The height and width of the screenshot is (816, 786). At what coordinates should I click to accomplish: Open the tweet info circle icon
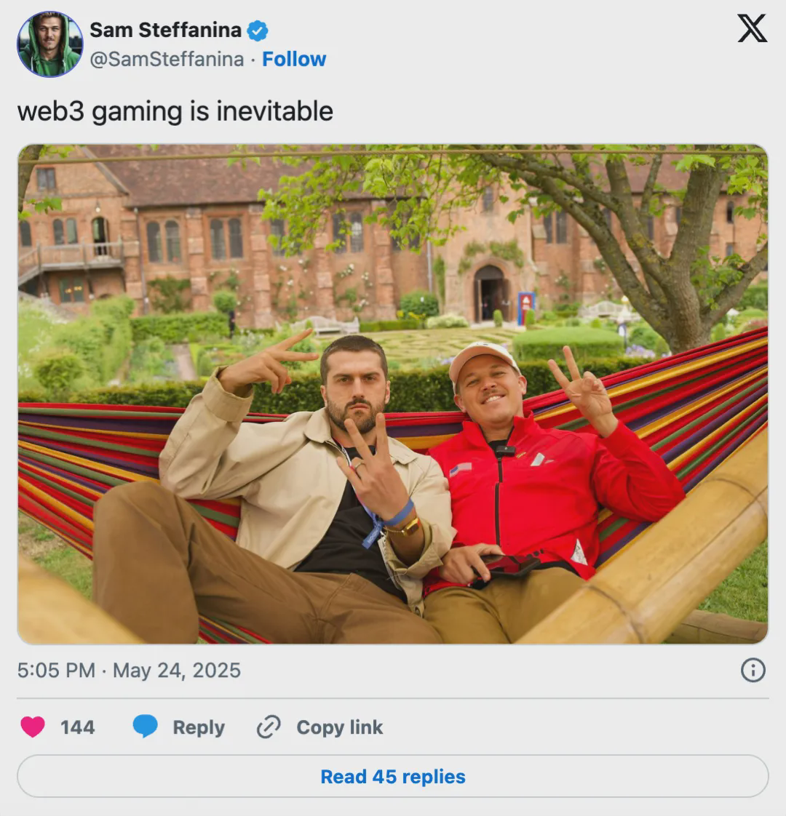point(753,670)
